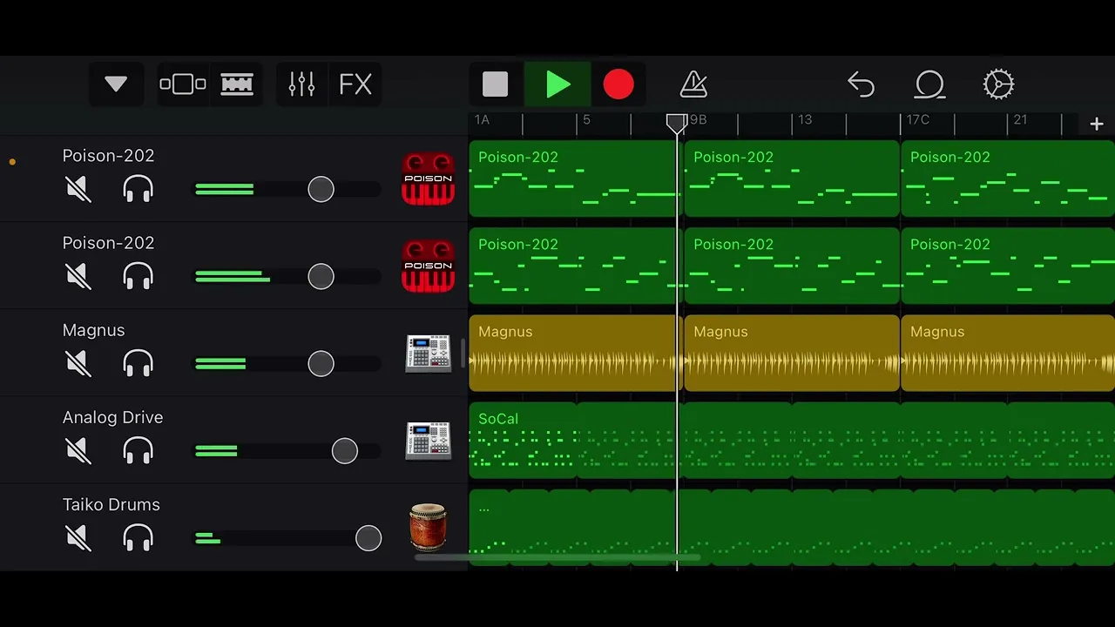Open song settings gear
The image size is (1115, 627).
[998, 84]
